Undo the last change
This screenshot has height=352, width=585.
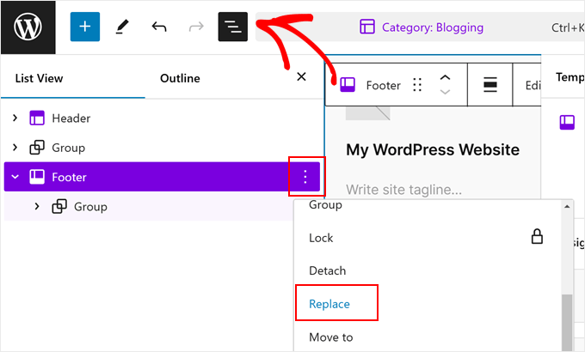click(x=159, y=27)
